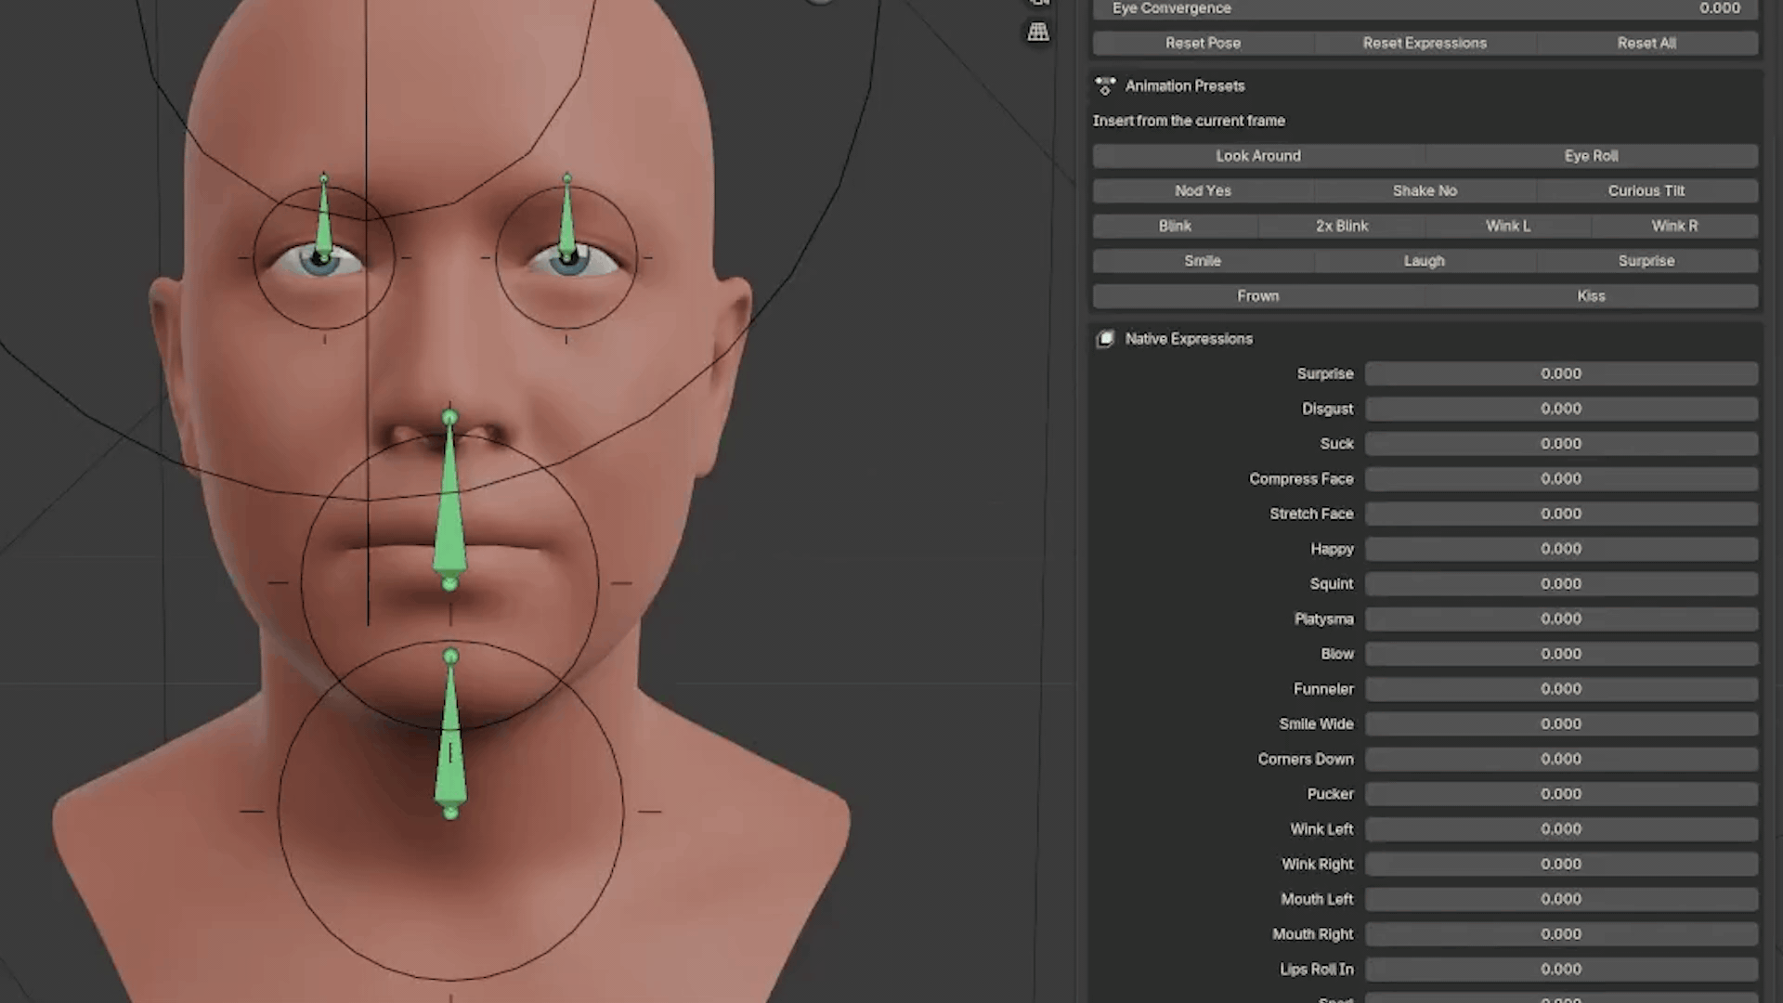This screenshot has height=1003, width=1783.
Task: Click the Native Expressions panel icon
Action: (x=1105, y=339)
